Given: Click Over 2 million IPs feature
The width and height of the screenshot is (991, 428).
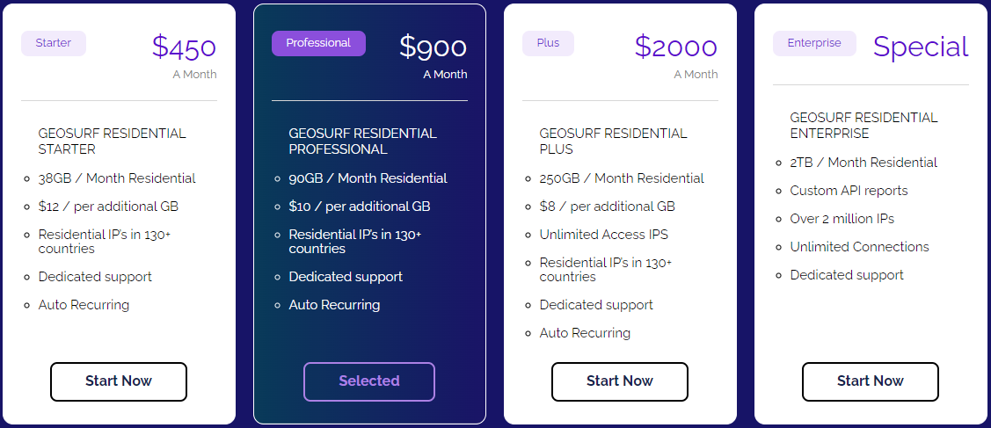Looking at the screenshot, I should tap(842, 219).
